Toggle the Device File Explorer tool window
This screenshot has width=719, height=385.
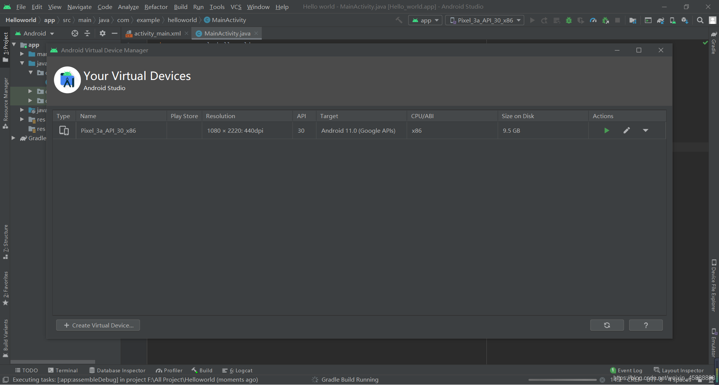714,286
